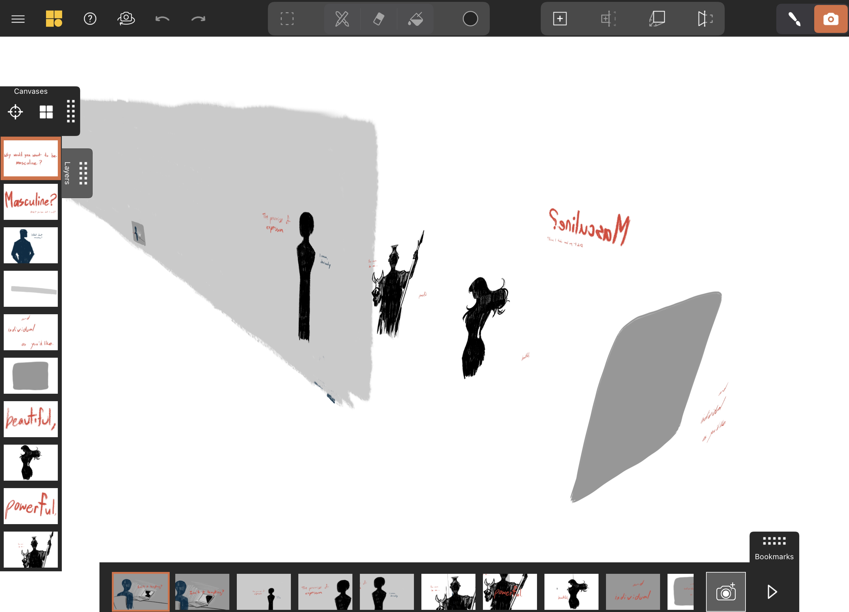Screen dimensions: 849x612
Task: Click the redo arrow
Action: pos(198,19)
